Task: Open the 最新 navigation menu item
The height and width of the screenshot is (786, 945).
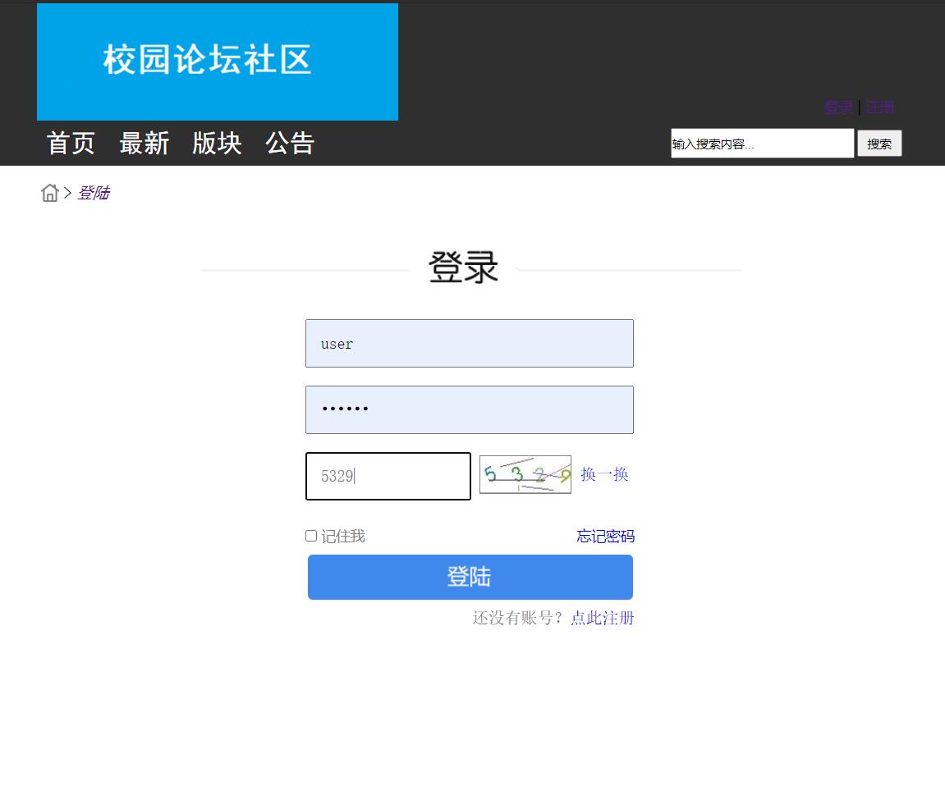Action: tap(145, 144)
